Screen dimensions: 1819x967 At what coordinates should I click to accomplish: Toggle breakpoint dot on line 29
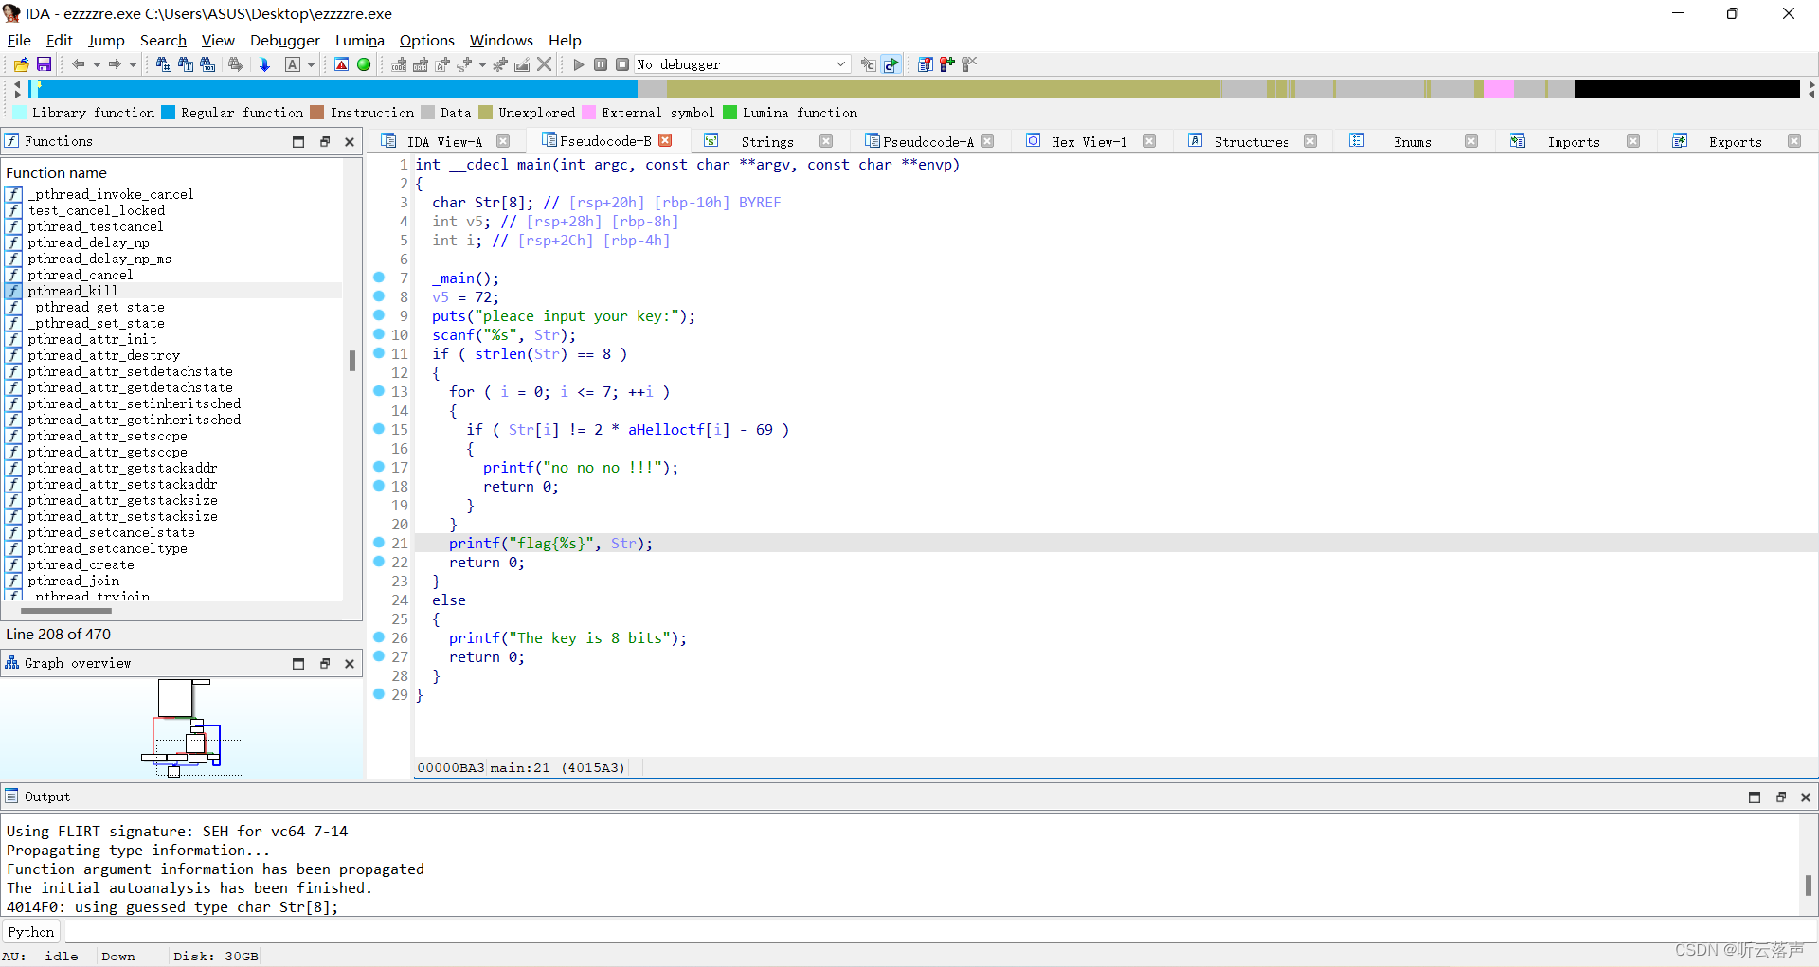coord(379,694)
